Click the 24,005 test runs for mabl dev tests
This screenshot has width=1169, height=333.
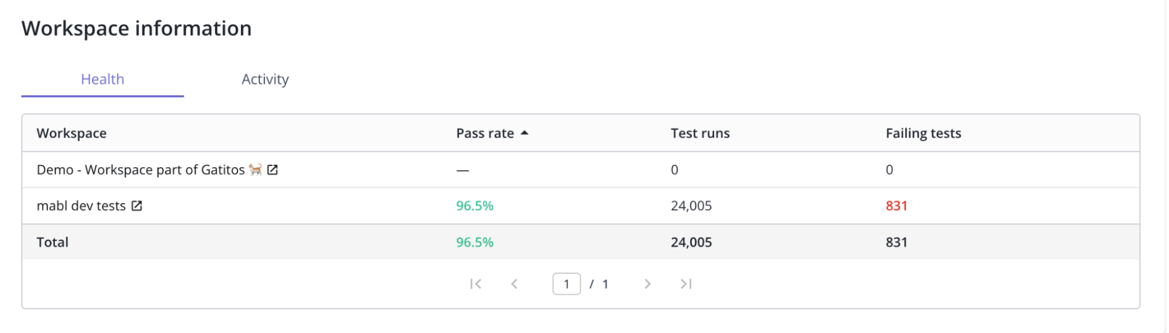pyautogui.click(x=691, y=206)
